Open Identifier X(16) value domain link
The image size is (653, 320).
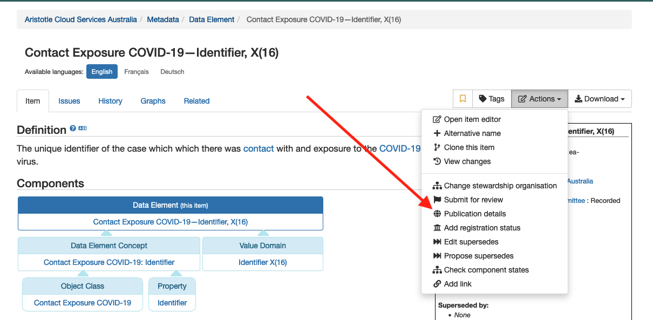coord(263,262)
